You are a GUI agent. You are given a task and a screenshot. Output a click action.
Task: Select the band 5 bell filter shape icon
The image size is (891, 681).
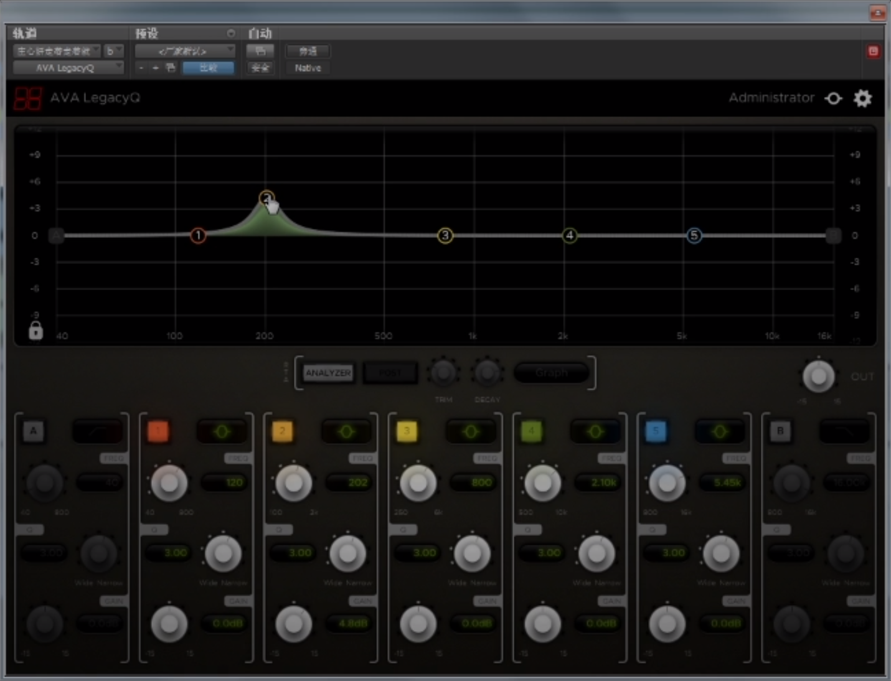pos(719,431)
